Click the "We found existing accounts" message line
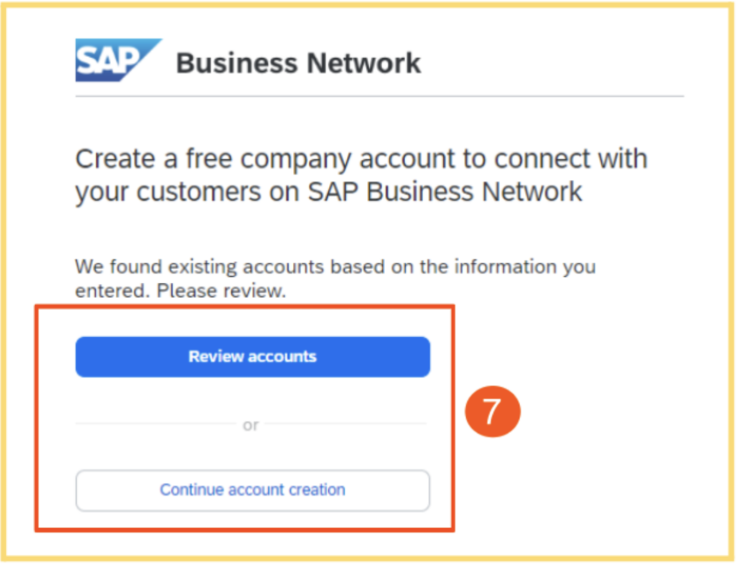The width and height of the screenshot is (737, 564). click(x=335, y=267)
